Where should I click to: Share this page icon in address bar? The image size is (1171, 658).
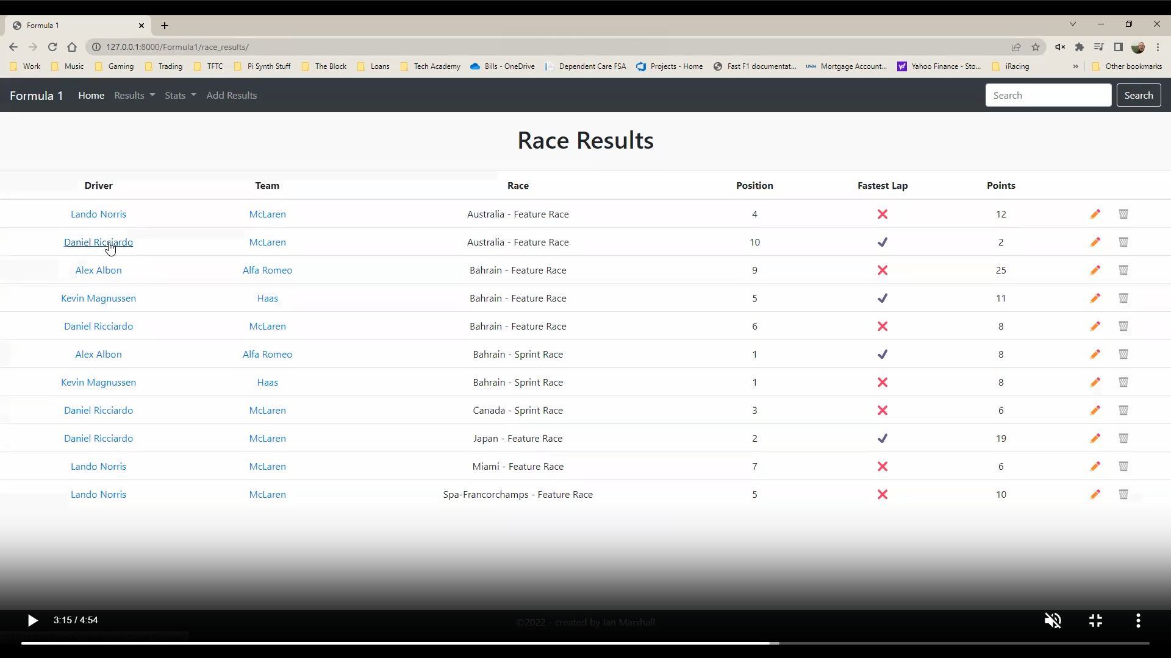point(1016,47)
